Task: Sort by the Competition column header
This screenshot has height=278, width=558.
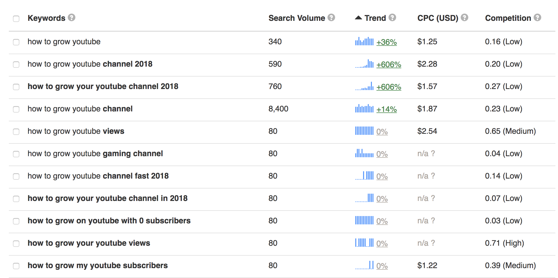Action: tap(508, 18)
